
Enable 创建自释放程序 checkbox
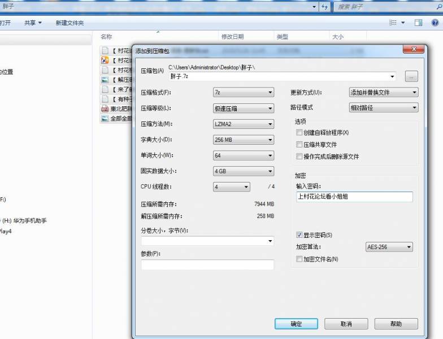click(299, 133)
